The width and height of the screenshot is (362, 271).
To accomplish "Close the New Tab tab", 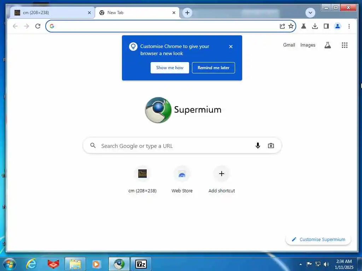I will [x=174, y=13].
